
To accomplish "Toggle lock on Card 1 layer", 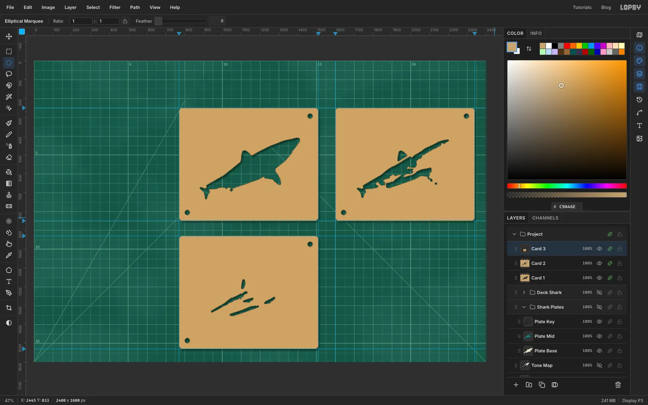I will coord(620,278).
